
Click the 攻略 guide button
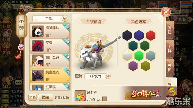click(x=32, y=98)
